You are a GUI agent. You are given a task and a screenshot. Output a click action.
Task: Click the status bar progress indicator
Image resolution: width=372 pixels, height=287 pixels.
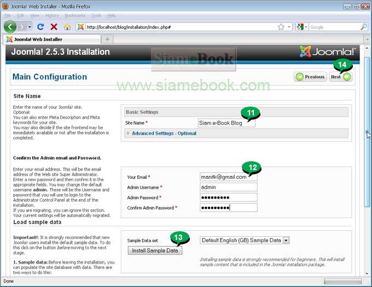342,282
